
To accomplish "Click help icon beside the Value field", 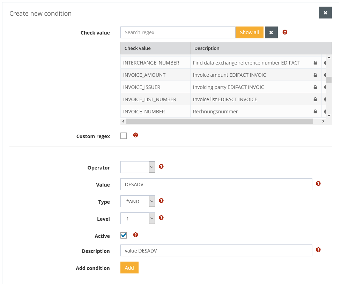I will [318, 184].
